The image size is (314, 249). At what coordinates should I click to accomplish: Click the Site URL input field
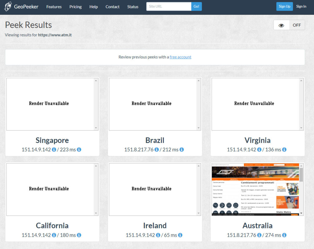[x=169, y=6]
